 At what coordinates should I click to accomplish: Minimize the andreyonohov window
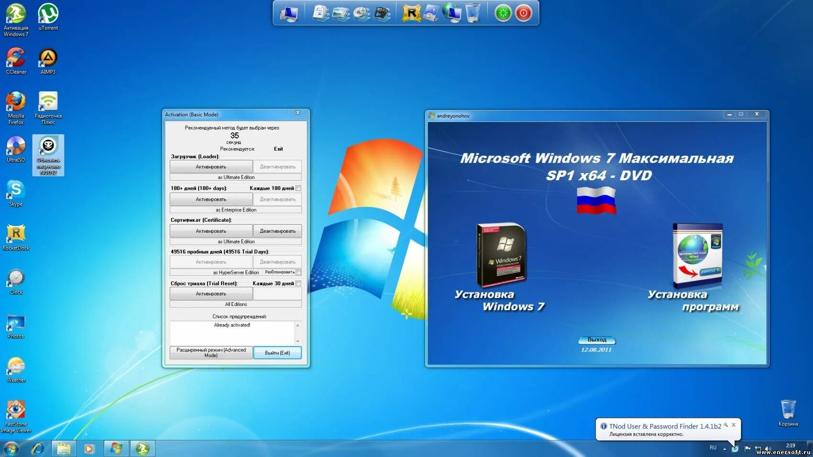(729, 114)
